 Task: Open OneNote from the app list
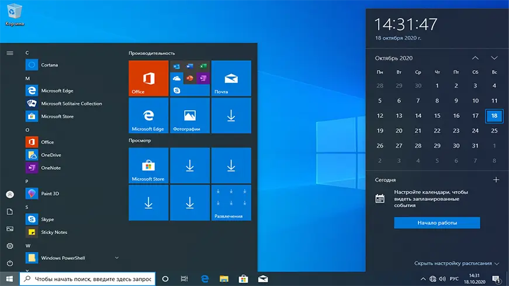click(73, 168)
